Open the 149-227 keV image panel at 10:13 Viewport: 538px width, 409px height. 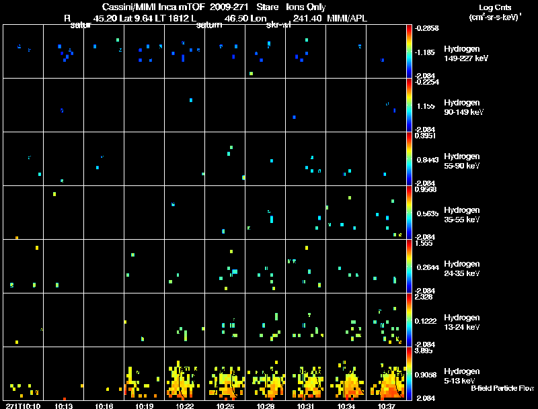(x=63, y=52)
